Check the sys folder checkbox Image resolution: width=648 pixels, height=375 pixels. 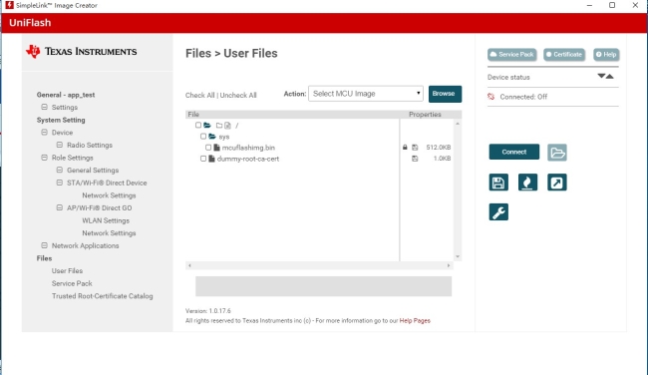click(203, 136)
